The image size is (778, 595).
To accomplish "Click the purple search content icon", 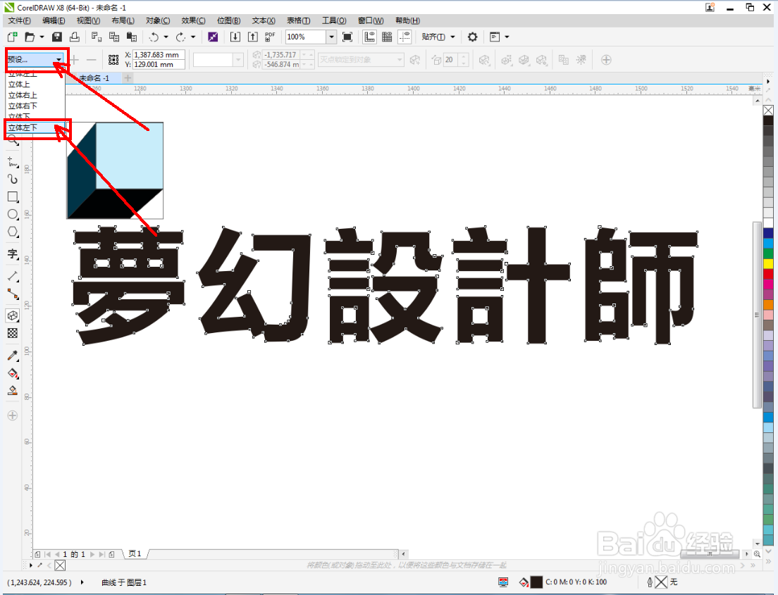I will 213,37.
